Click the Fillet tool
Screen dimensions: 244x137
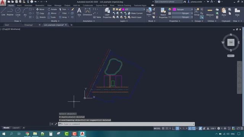[x=63, y=13]
